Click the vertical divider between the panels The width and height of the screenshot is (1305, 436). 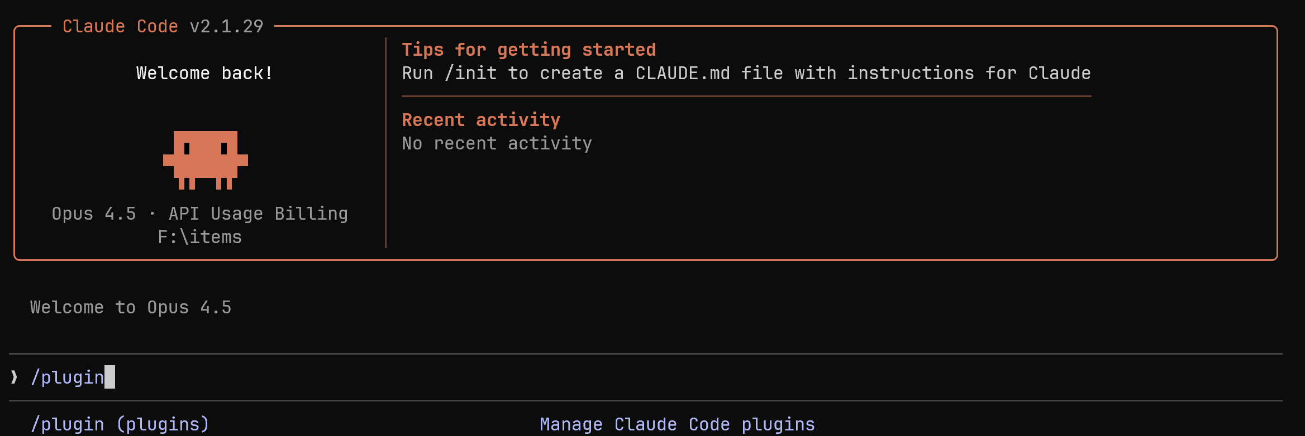click(x=385, y=143)
